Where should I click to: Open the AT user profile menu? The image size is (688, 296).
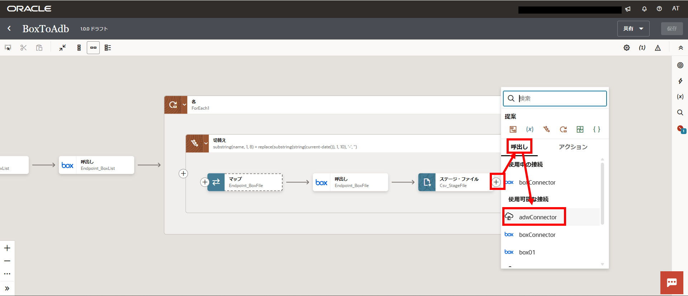coord(675,9)
